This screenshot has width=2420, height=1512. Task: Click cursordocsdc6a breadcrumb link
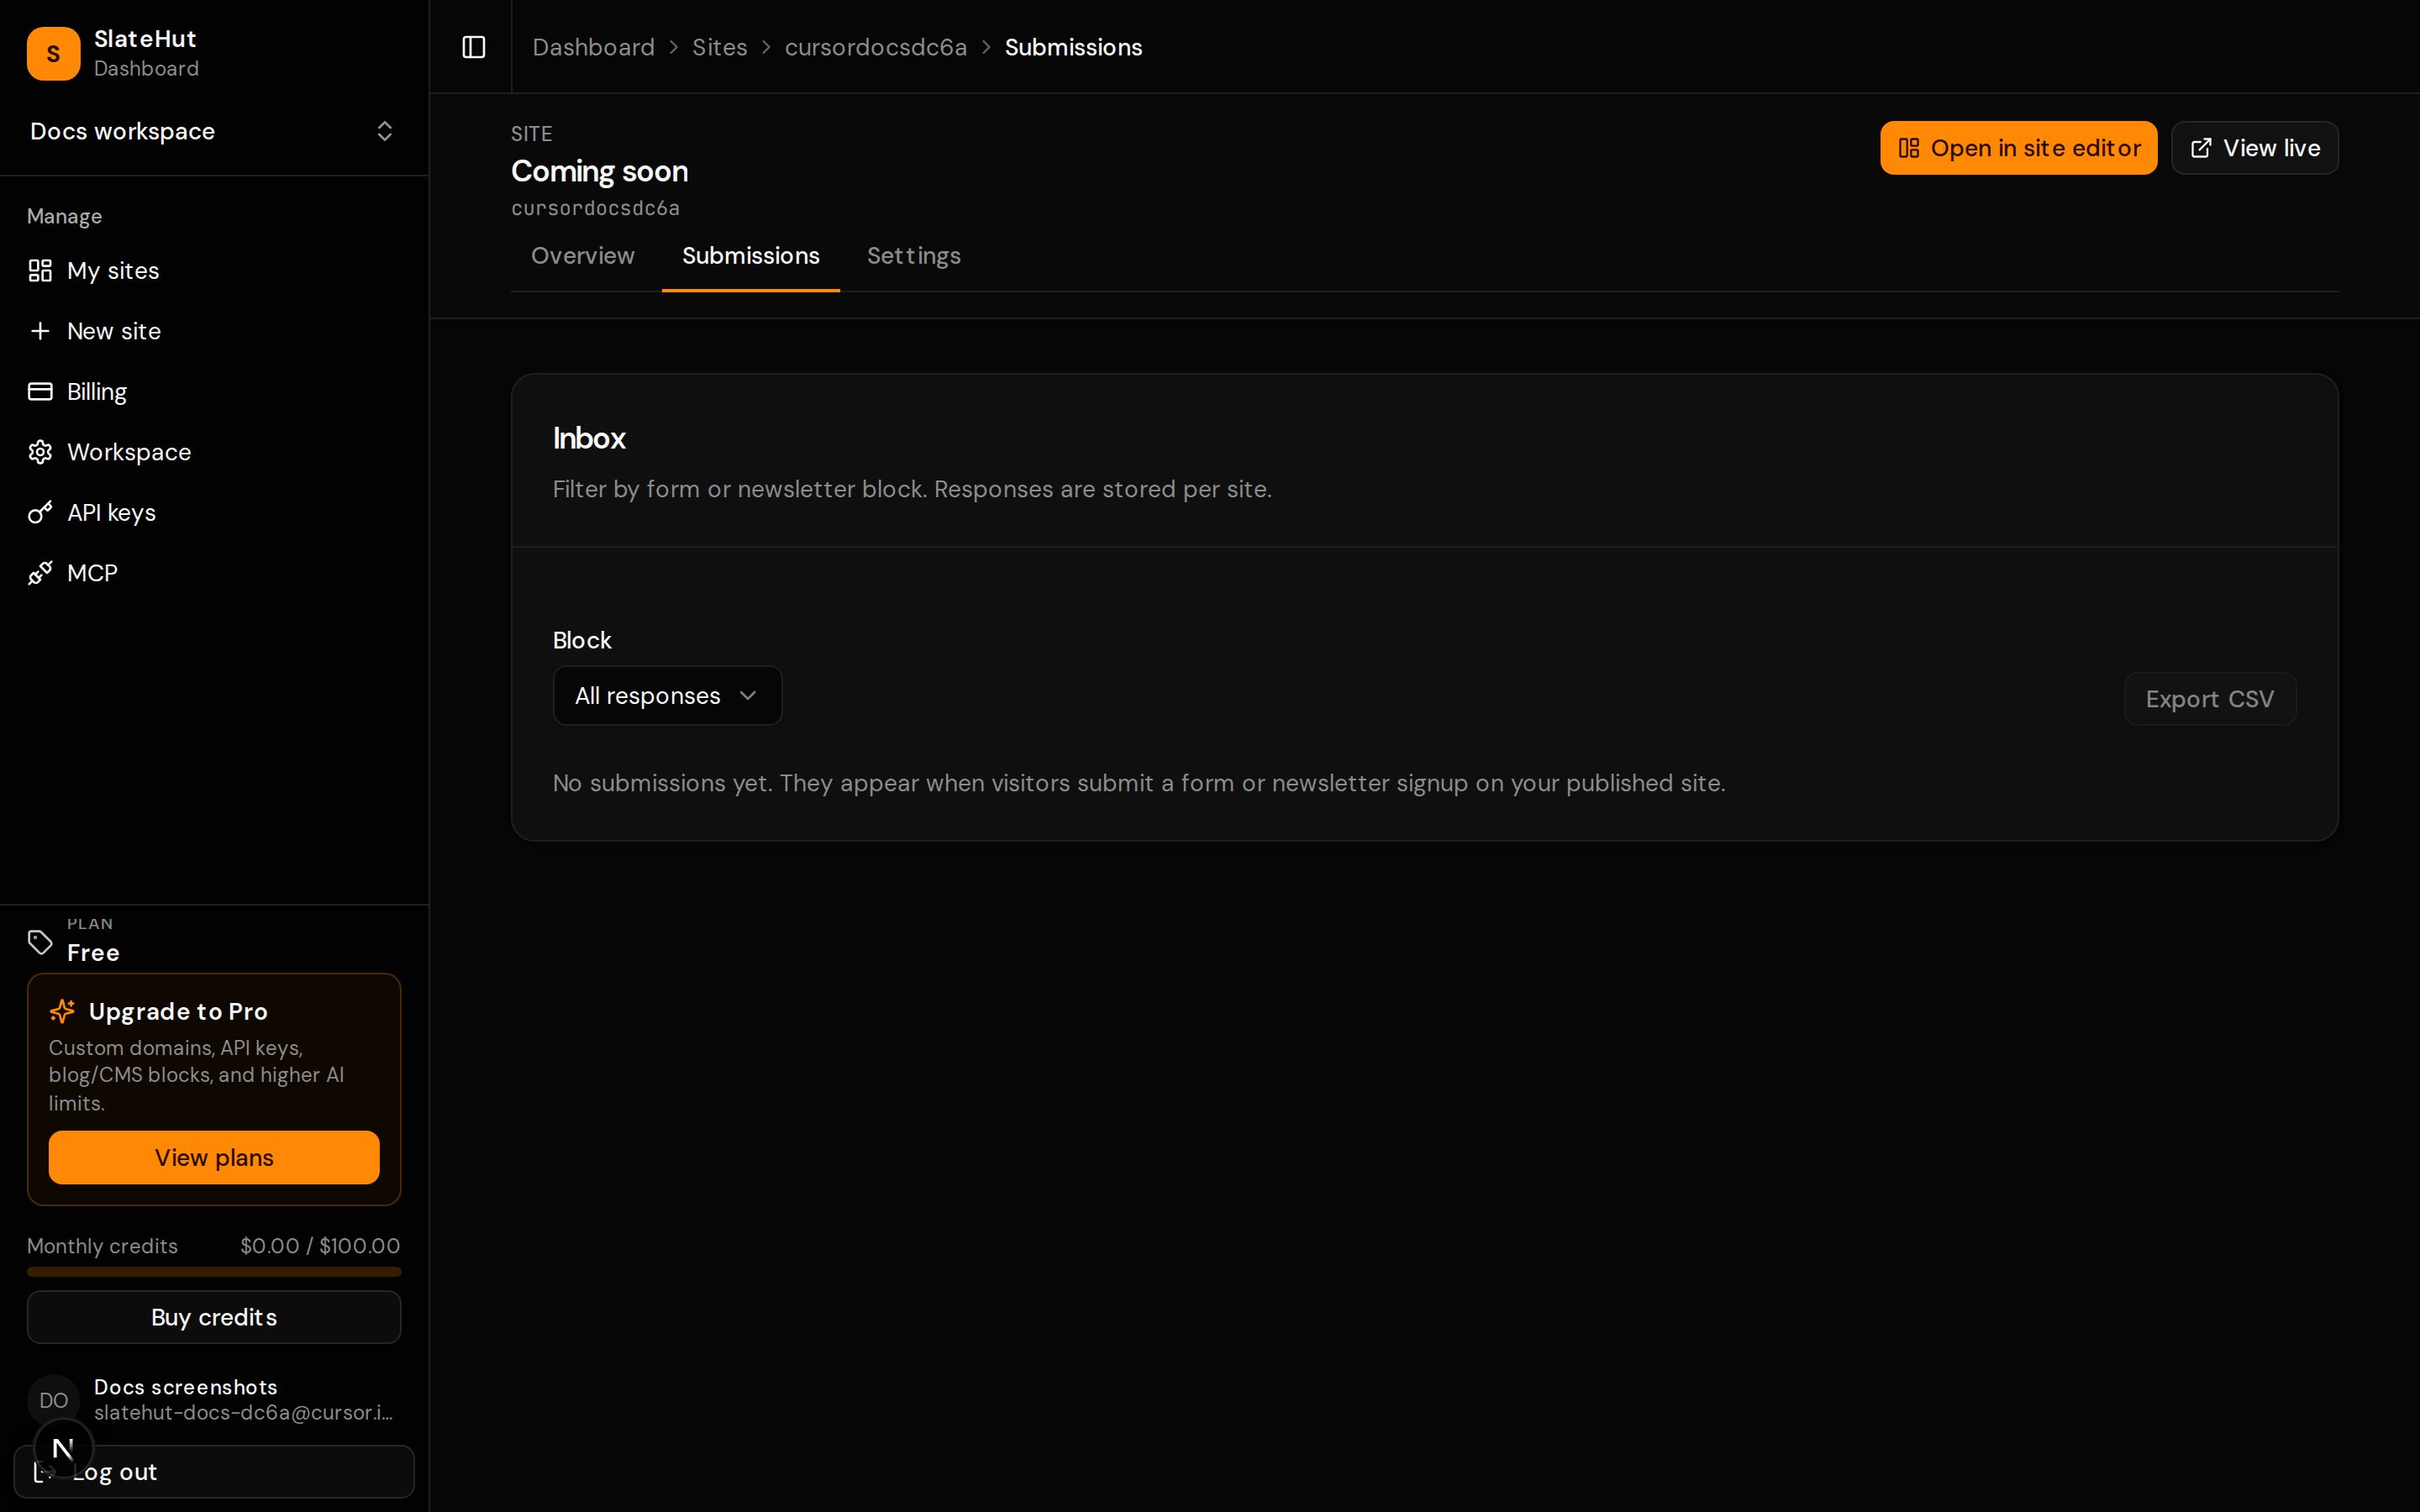tap(875, 47)
